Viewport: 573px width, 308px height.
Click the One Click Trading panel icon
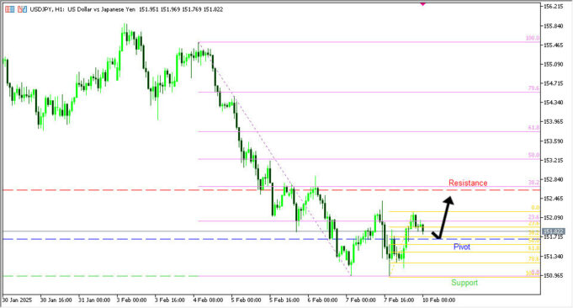point(10,9)
